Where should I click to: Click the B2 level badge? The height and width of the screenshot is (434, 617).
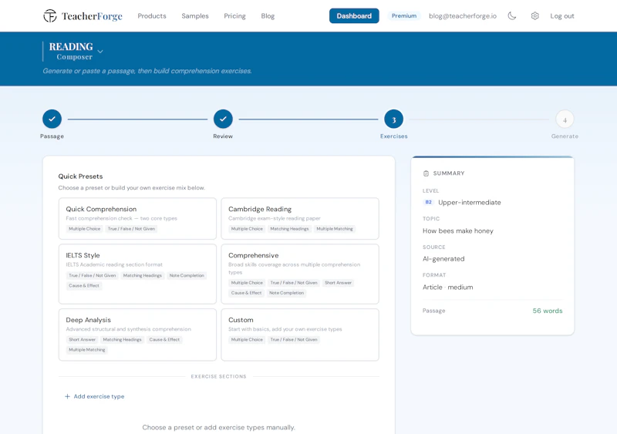click(x=429, y=202)
